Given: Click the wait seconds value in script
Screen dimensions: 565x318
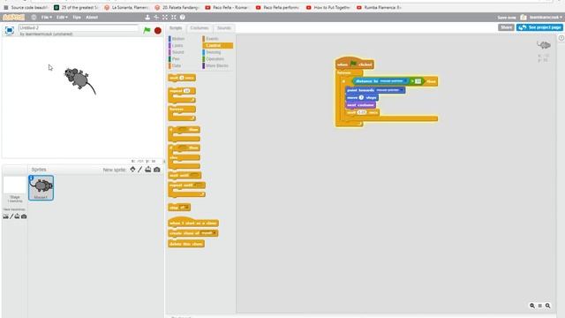Looking at the screenshot, I should coord(362,112).
